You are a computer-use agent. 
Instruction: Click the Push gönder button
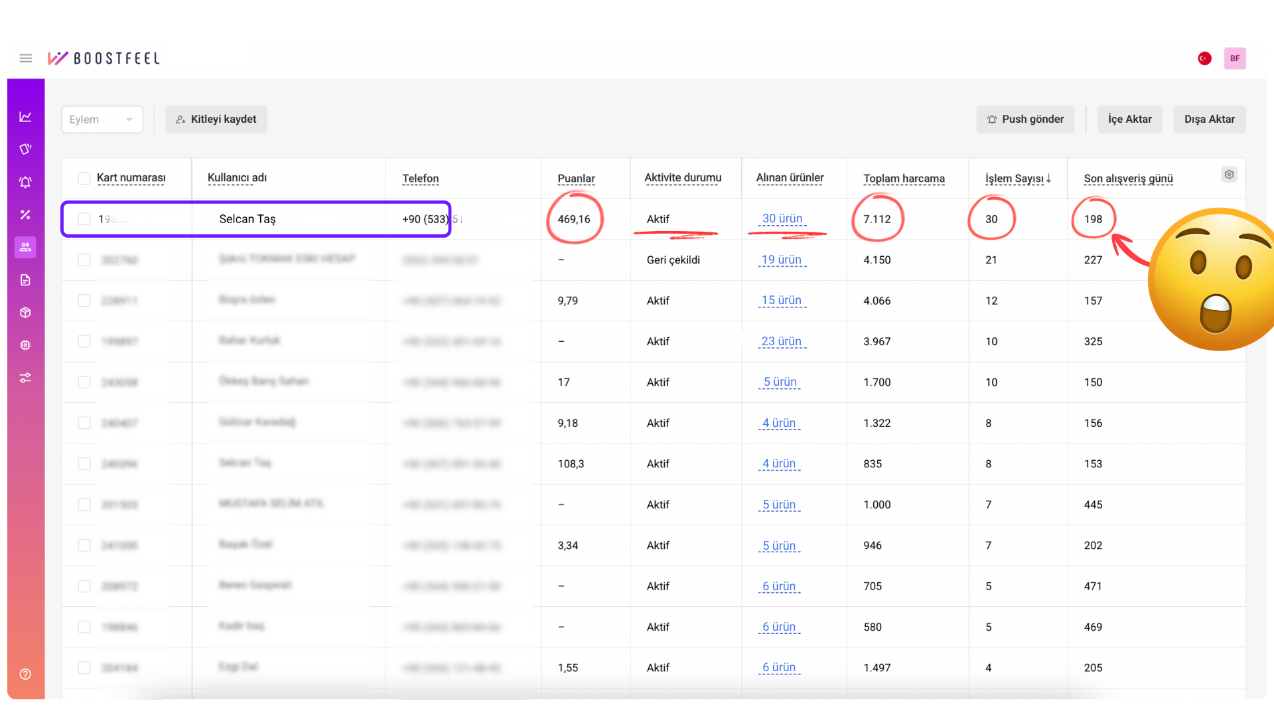tap(1025, 119)
